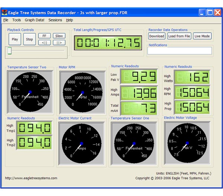The height and width of the screenshot is (196, 223).
Task: Step backward with the <|| button
Action: tap(44, 42)
